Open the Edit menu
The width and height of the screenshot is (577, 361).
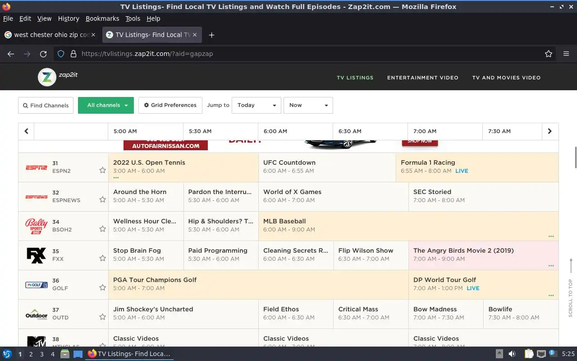(25, 19)
